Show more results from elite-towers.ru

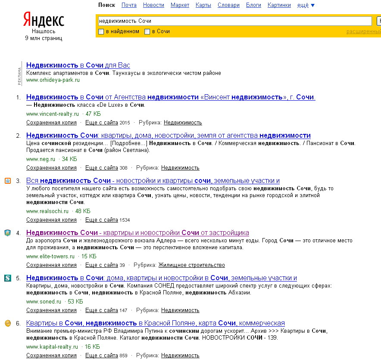[102, 265]
